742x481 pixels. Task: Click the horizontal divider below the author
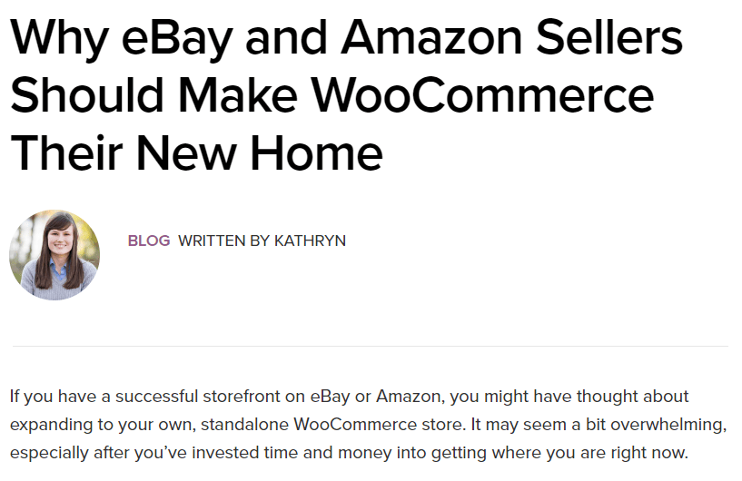371,346
